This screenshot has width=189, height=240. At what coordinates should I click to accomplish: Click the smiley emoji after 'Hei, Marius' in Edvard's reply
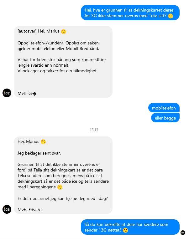43,142
